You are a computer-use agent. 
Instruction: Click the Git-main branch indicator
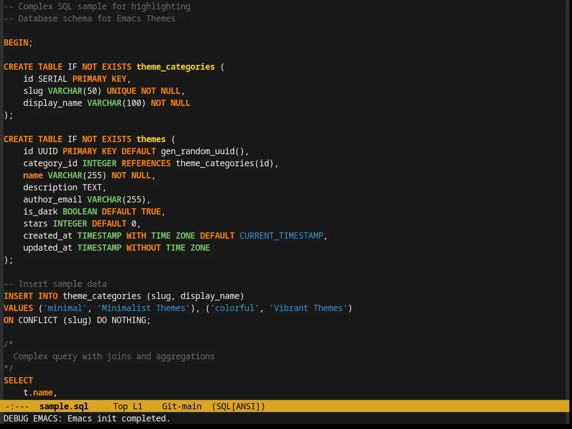182,406
